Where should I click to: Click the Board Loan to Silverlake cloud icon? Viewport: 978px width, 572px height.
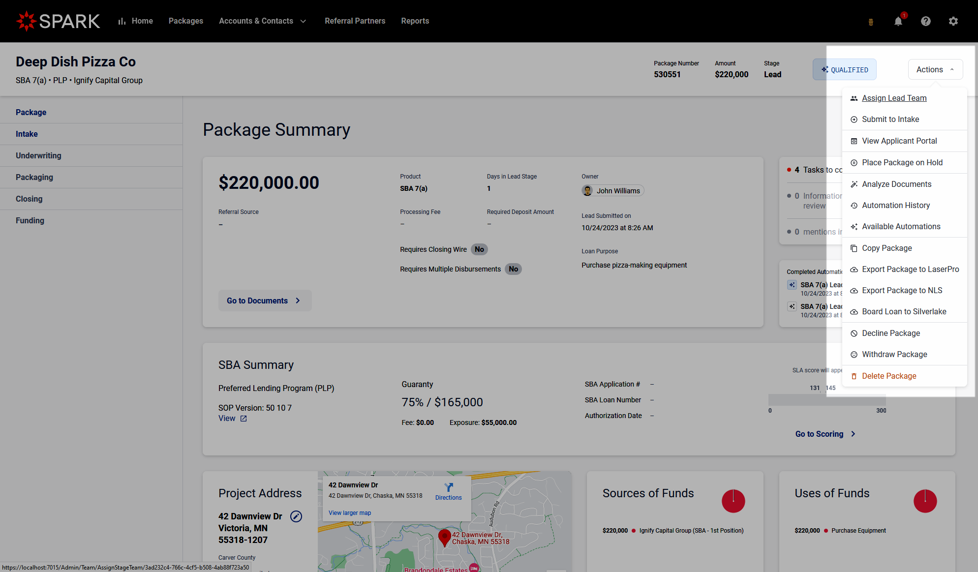[x=854, y=312]
